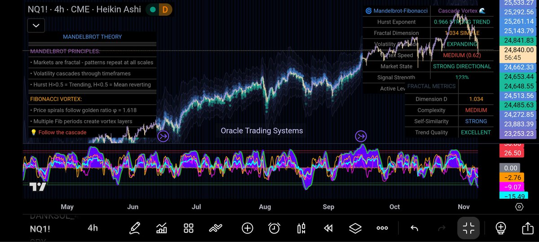Tap the orange D data badge

click(165, 9)
